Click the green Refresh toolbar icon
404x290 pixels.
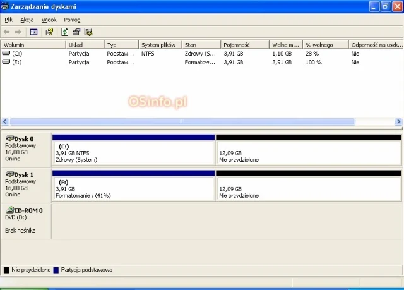point(65,32)
